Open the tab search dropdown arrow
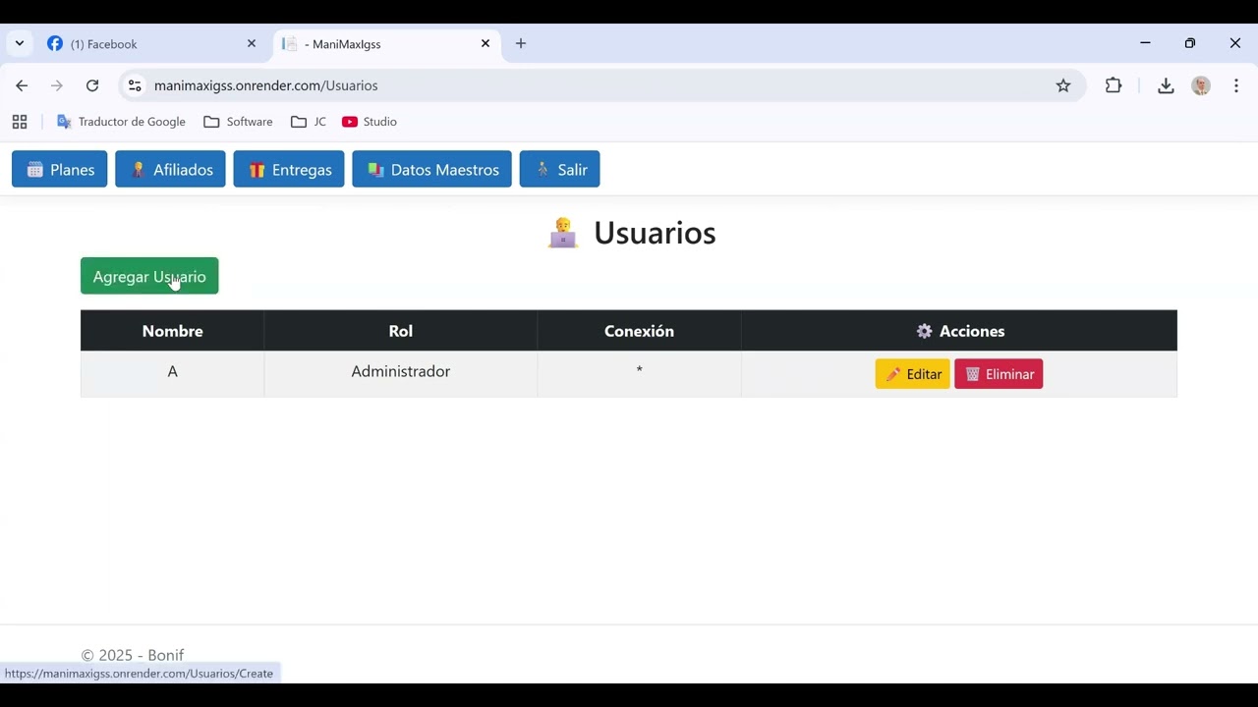 tap(19, 43)
